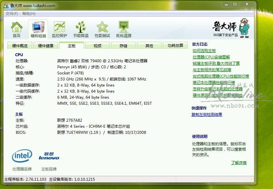Switch to the 存储 tab
The height and width of the screenshot is (189, 273).
coord(123,46)
